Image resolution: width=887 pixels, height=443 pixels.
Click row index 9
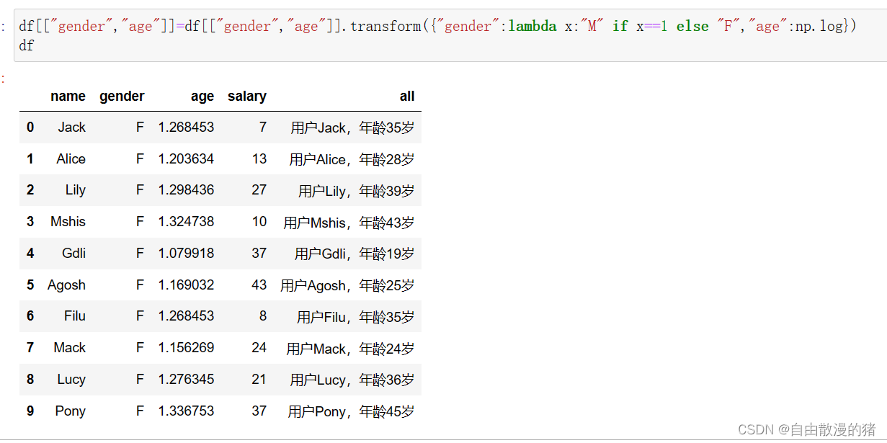(30, 411)
